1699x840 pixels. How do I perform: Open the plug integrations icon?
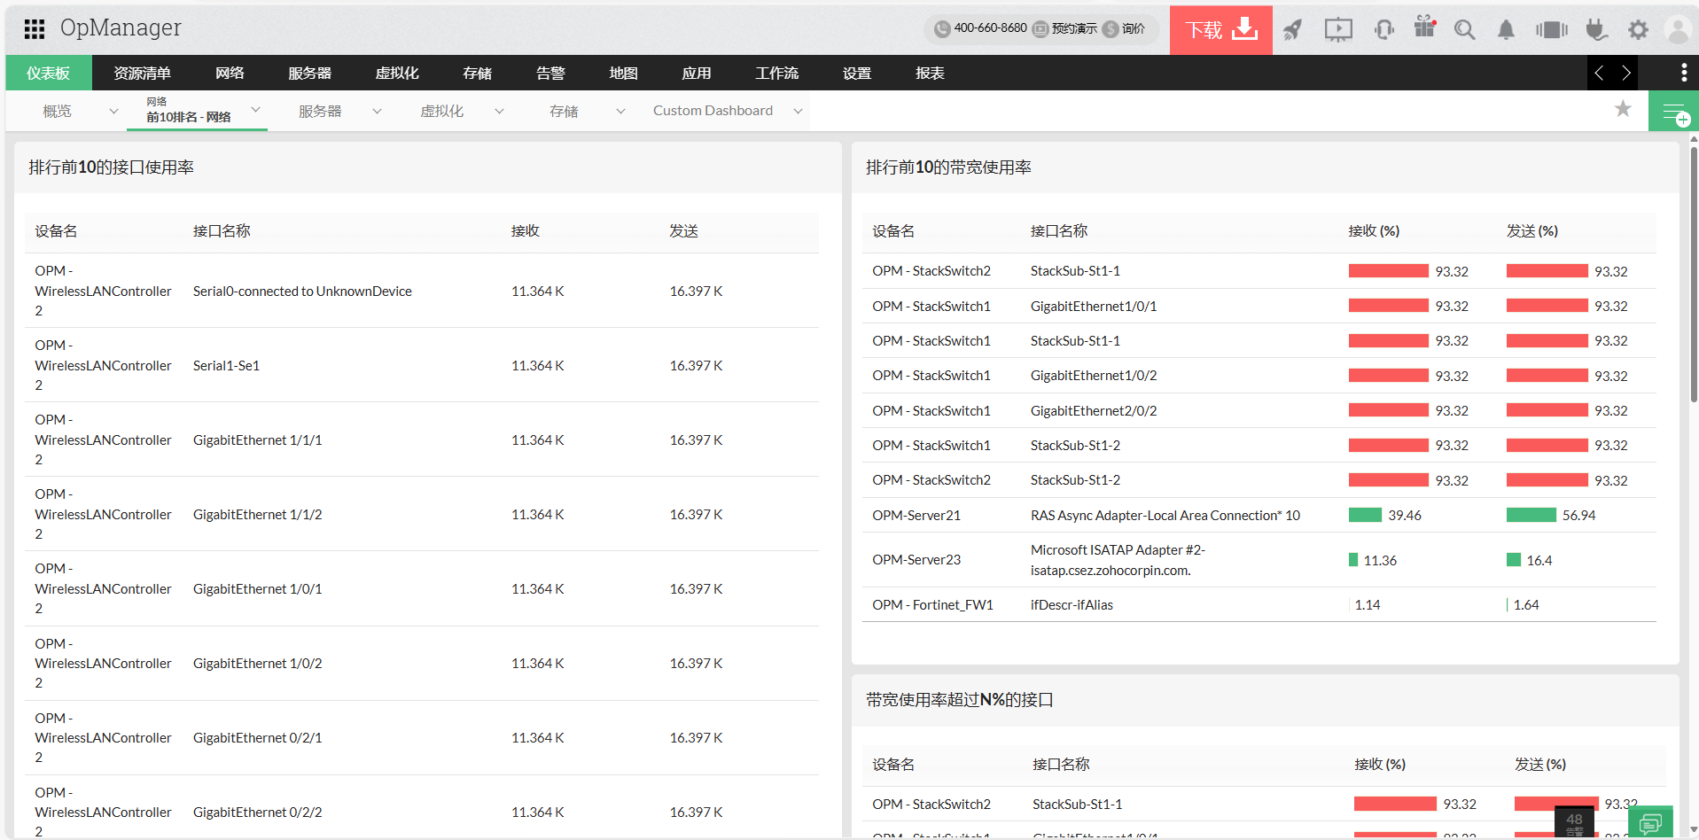(1596, 30)
